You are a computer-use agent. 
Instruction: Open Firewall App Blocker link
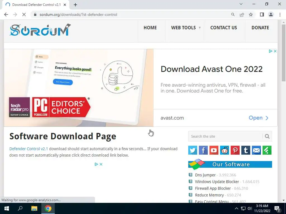[213, 188]
